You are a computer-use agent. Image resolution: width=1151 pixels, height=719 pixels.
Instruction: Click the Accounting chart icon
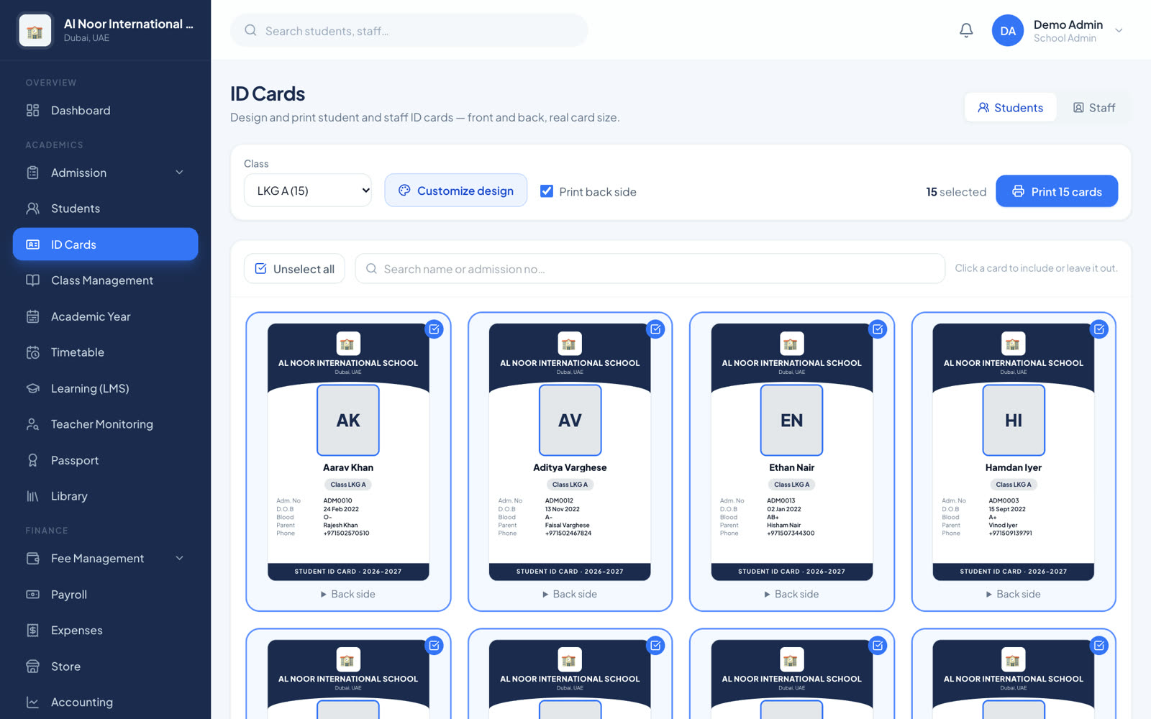pyautogui.click(x=33, y=702)
